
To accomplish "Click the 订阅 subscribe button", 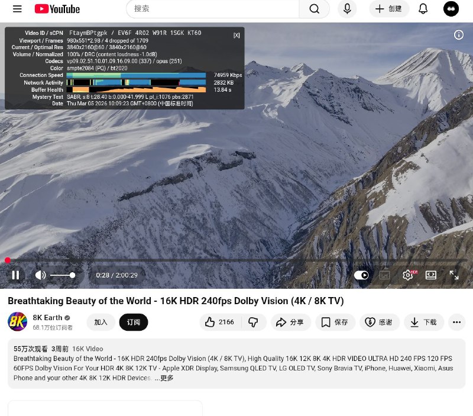I will click(x=133, y=323).
